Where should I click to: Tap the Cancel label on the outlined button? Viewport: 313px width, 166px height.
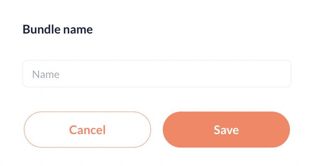87,130
